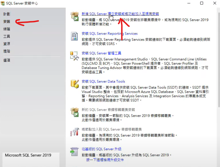Click the add node to cluster icon
The width and height of the screenshot is (220, 167).
pyautogui.click(x=74, y=132)
